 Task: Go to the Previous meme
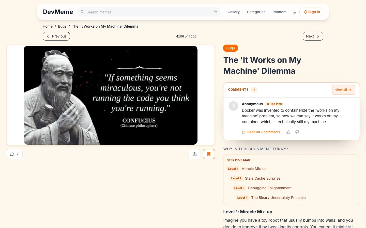click(x=56, y=36)
